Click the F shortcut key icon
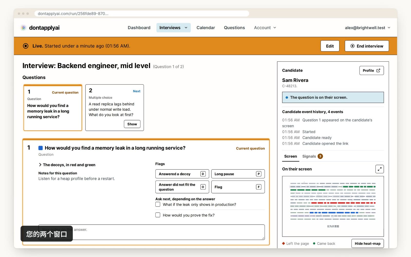411x257 pixels. click(x=259, y=187)
